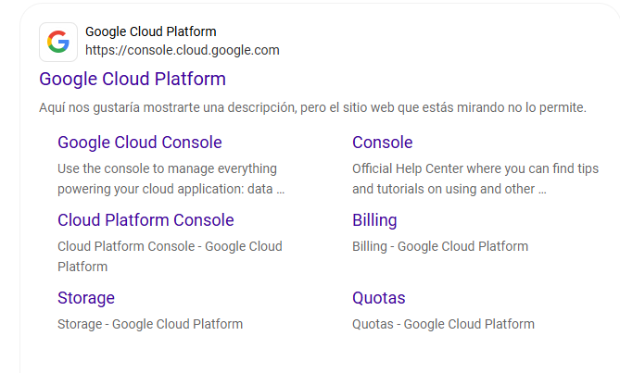Open the Cloud Platform Console sitelink
The height and width of the screenshot is (373, 620).
[x=146, y=220]
